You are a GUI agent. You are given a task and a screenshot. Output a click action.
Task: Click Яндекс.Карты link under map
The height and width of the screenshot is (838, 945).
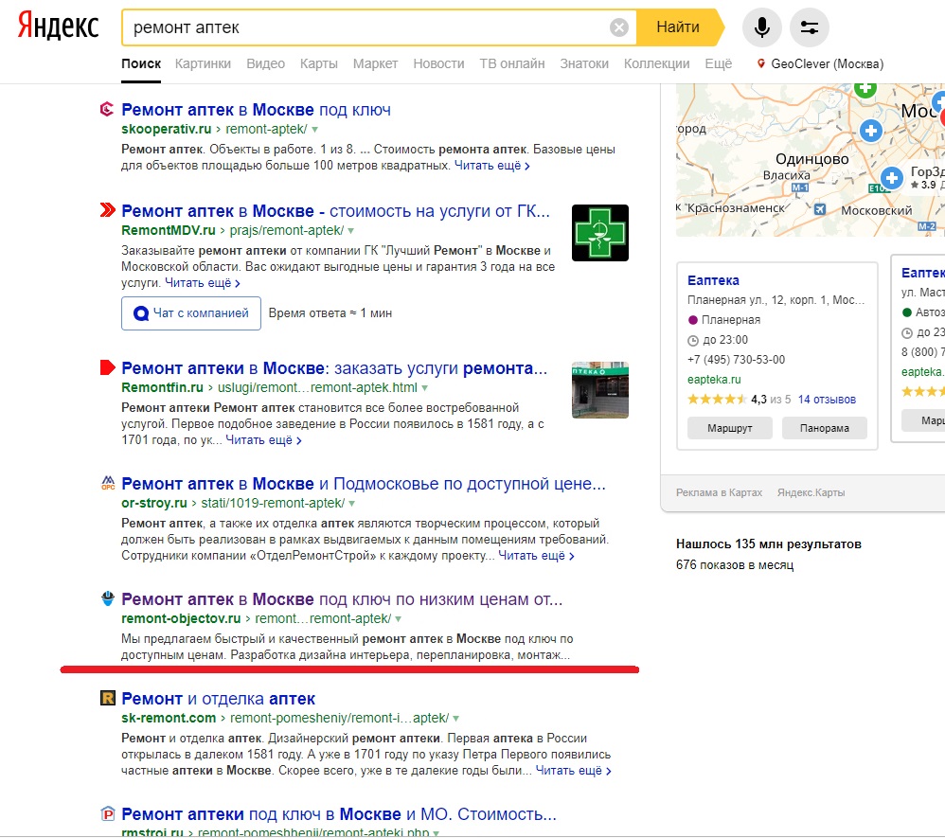811,492
